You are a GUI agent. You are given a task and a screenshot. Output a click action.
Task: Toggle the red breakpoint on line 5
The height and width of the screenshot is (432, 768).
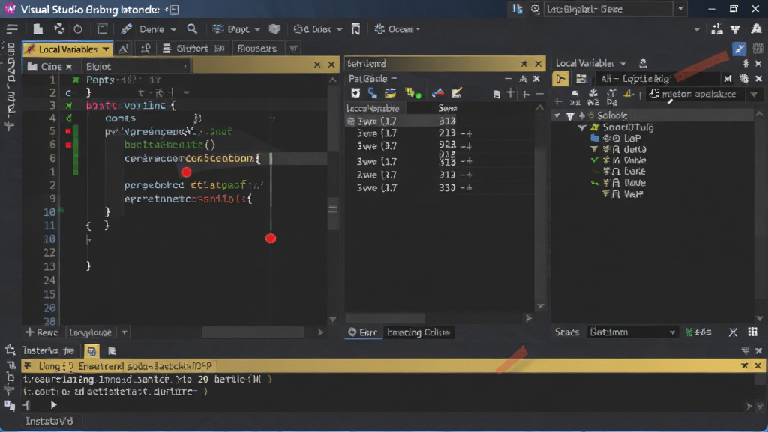[68, 131]
